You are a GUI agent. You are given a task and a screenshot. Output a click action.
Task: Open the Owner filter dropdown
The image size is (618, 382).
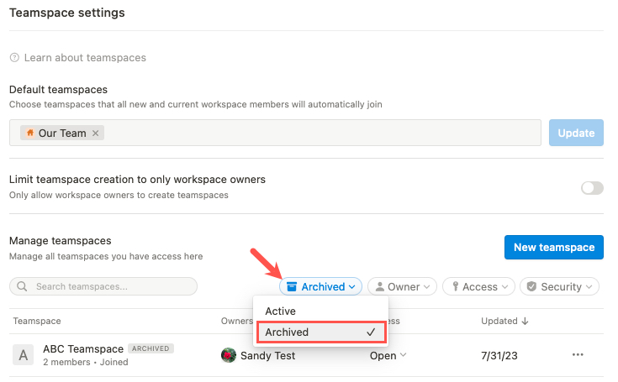[402, 287]
